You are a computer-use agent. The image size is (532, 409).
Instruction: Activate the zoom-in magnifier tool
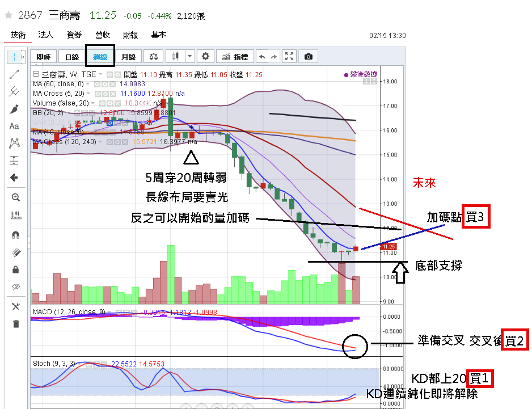coord(16,197)
